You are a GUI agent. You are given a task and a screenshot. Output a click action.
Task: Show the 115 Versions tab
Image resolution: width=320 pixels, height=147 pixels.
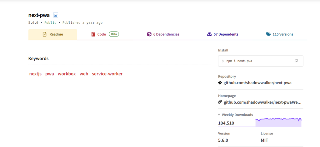pyautogui.click(x=280, y=34)
